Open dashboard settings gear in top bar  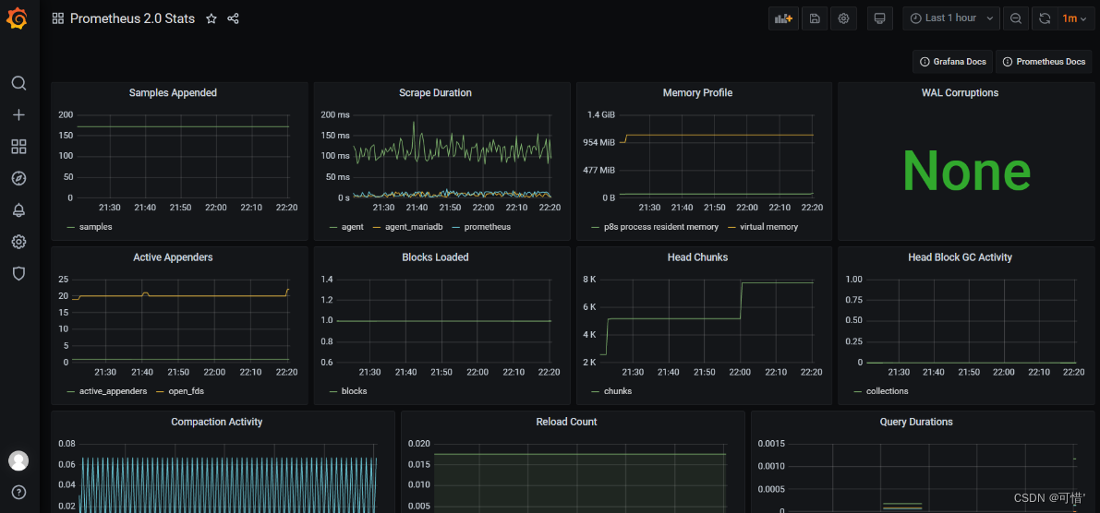(844, 18)
